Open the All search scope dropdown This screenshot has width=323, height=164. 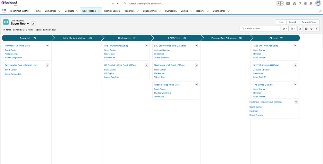click(115, 3)
